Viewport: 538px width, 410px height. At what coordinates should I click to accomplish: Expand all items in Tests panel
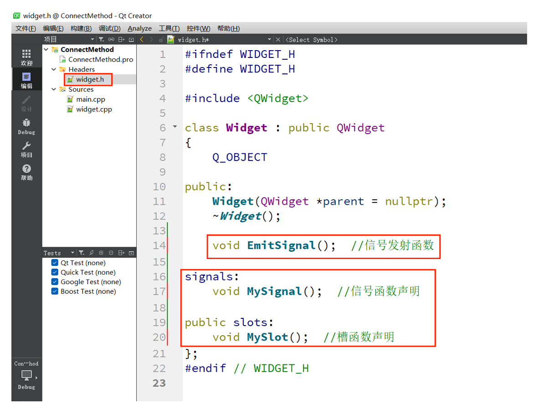pyautogui.click(x=101, y=253)
